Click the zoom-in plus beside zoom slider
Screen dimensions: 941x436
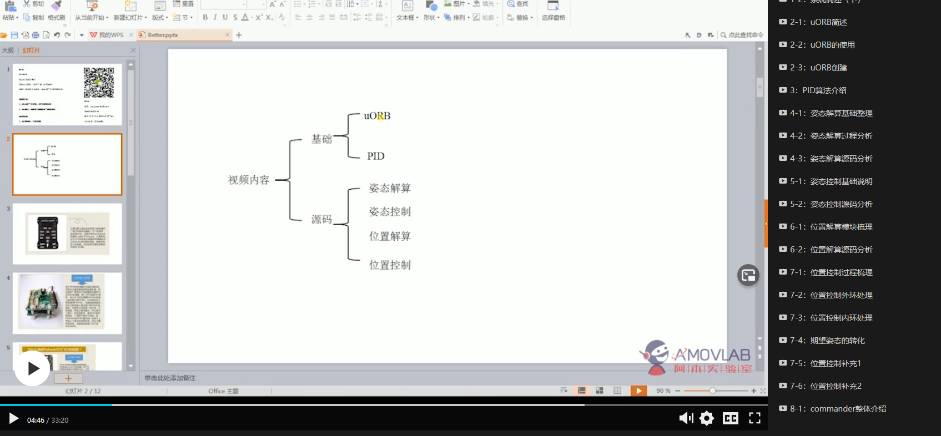coord(753,391)
